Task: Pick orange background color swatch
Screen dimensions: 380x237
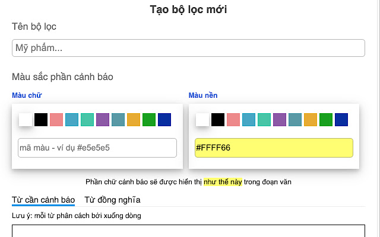Action: [x=311, y=120]
